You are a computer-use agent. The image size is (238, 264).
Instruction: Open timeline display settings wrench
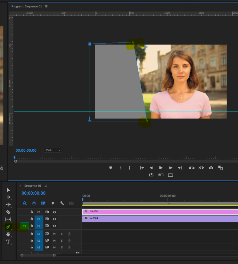[x=62, y=203]
